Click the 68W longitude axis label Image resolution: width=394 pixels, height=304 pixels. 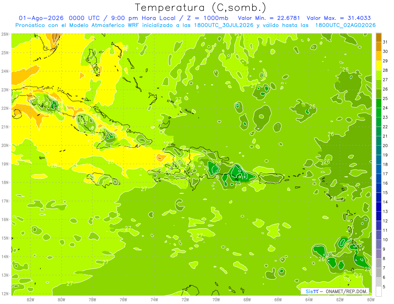pyautogui.click(x=247, y=299)
